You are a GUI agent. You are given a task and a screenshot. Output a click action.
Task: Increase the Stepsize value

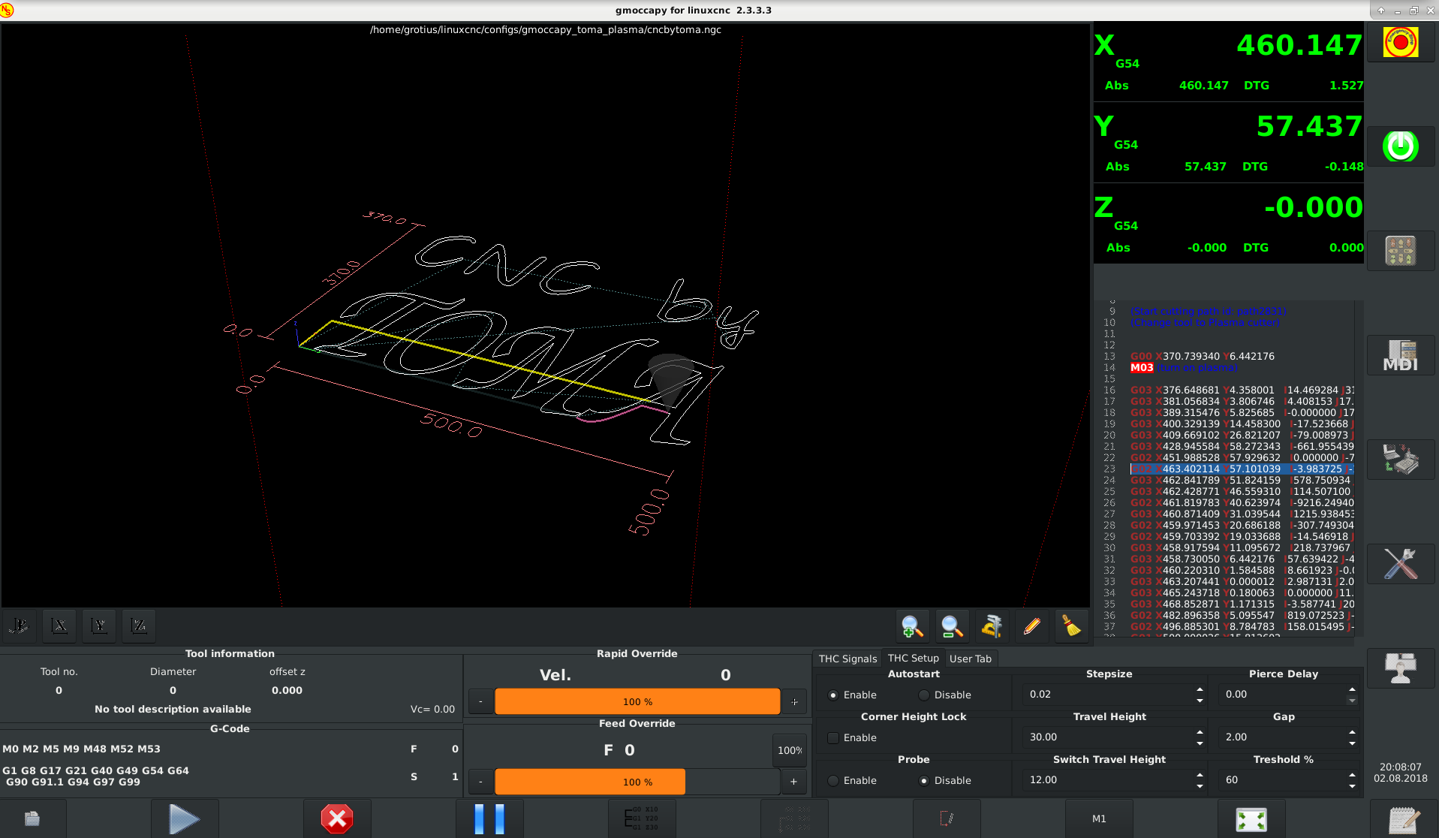tap(1200, 689)
